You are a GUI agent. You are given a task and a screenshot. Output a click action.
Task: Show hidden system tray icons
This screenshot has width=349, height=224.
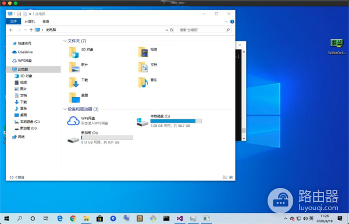(286, 218)
